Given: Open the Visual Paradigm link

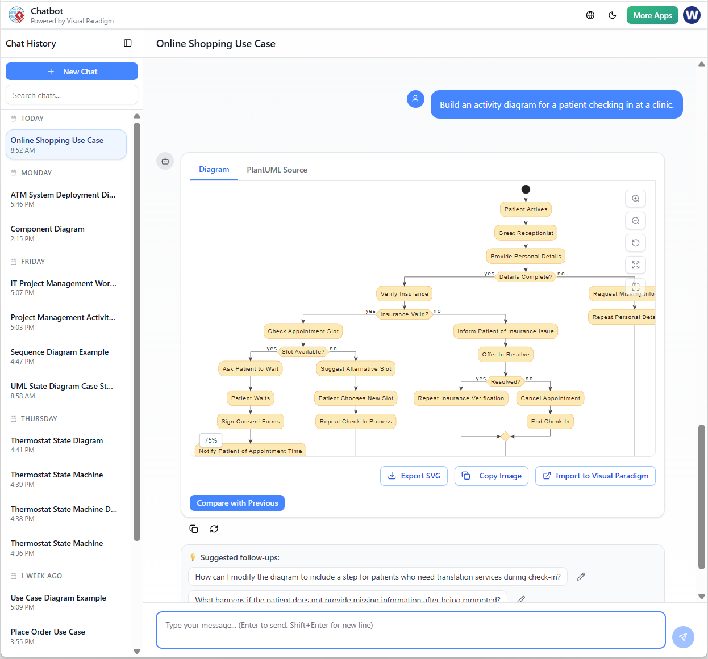Looking at the screenshot, I should (90, 22).
